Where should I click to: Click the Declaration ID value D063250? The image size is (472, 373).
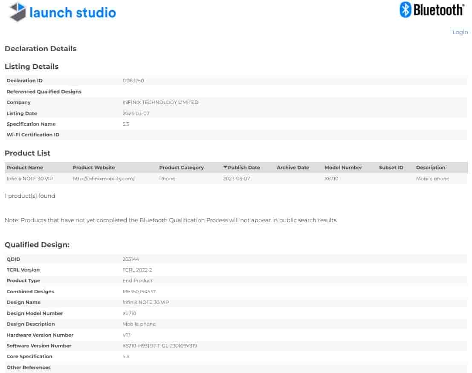(x=133, y=81)
